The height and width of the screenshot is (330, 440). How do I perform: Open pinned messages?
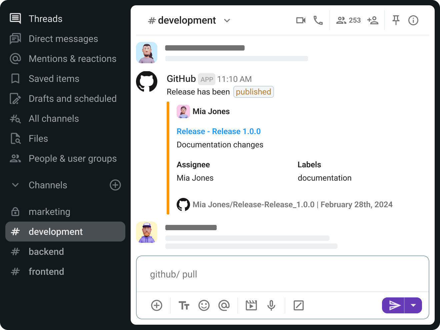pyautogui.click(x=396, y=20)
